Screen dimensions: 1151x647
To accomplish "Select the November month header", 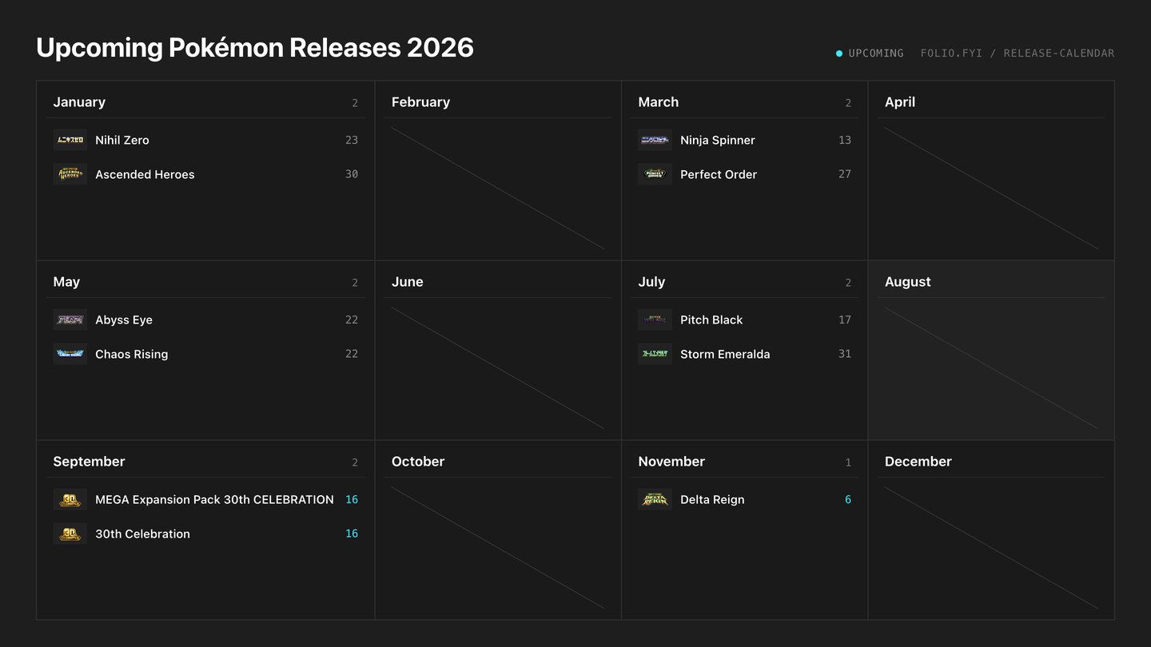I will (671, 462).
